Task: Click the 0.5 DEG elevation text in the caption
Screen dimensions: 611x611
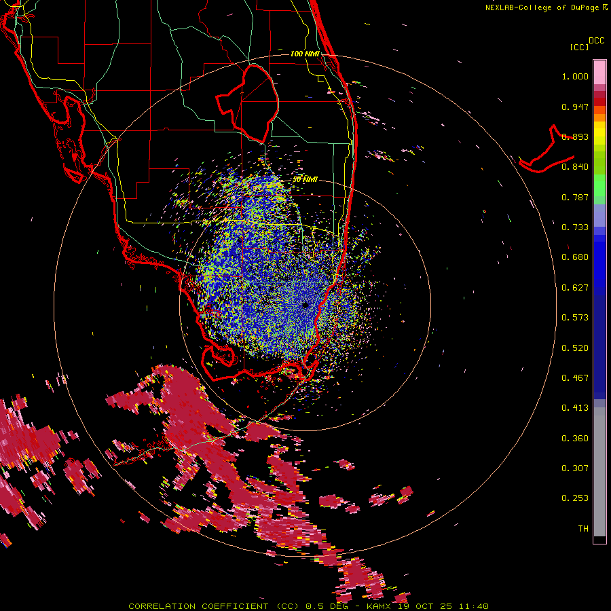Action: pyautogui.click(x=327, y=606)
